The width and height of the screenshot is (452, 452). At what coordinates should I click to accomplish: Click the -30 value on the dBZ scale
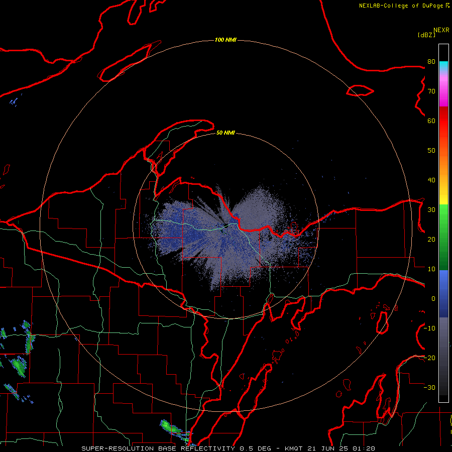click(x=430, y=387)
